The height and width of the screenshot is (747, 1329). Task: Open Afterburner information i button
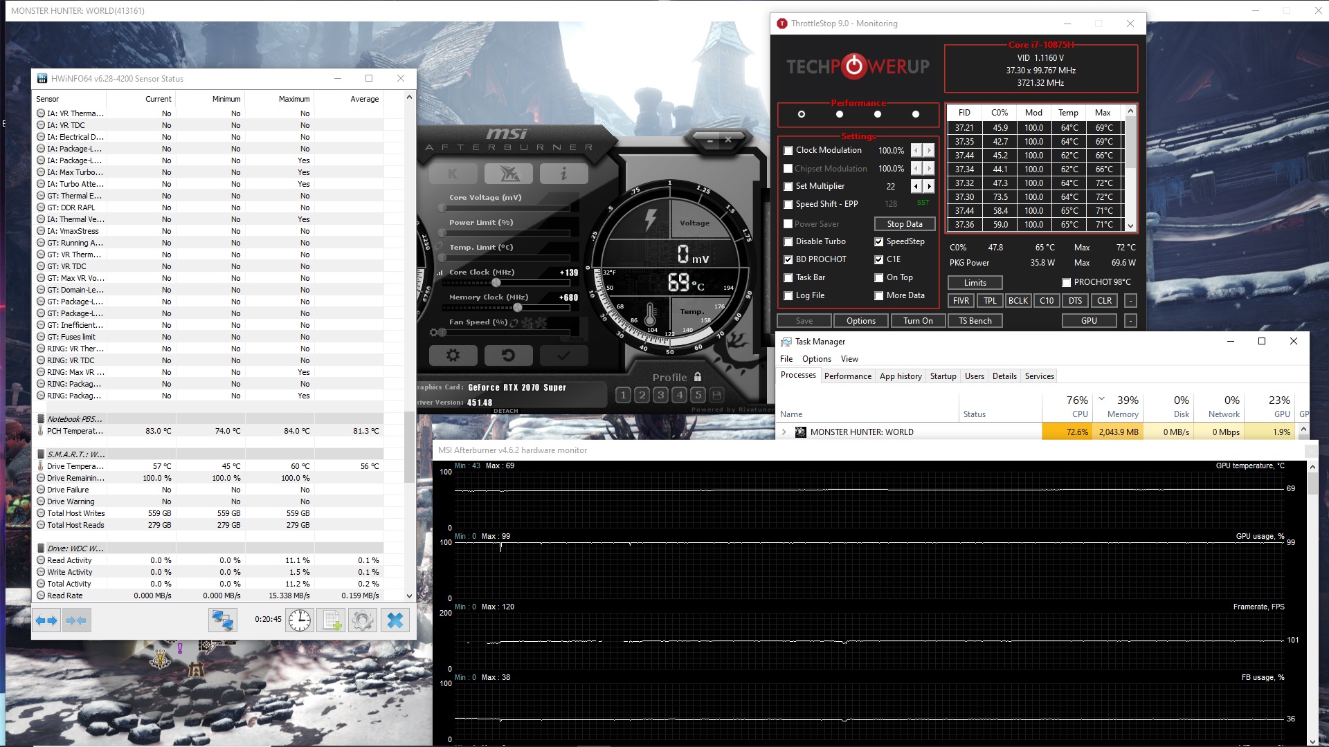tap(564, 174)
